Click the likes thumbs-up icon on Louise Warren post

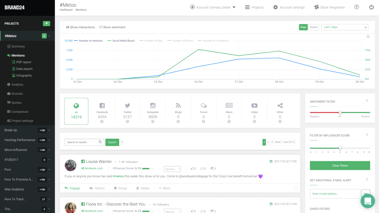pos(192,168)
